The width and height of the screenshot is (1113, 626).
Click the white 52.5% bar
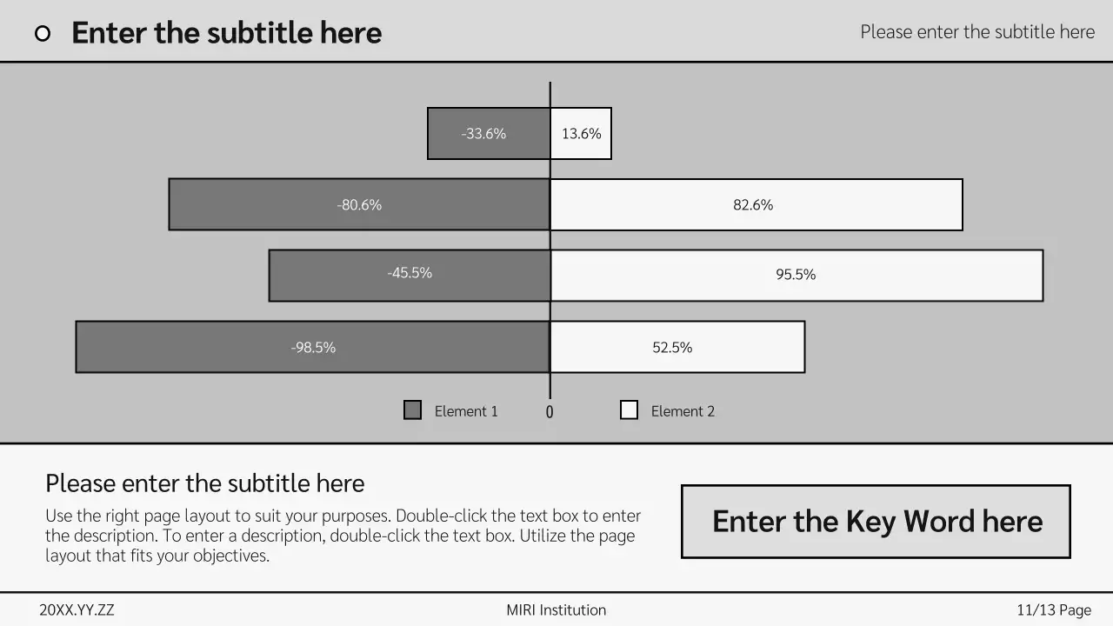click(x=677, y=348)
